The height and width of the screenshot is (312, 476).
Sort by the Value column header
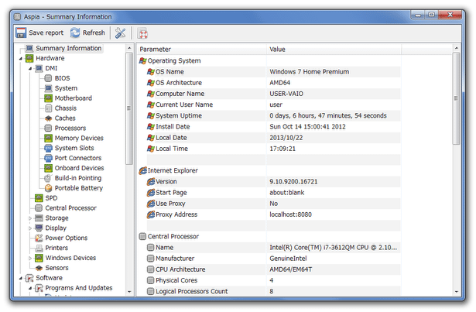tap(334, 50)
